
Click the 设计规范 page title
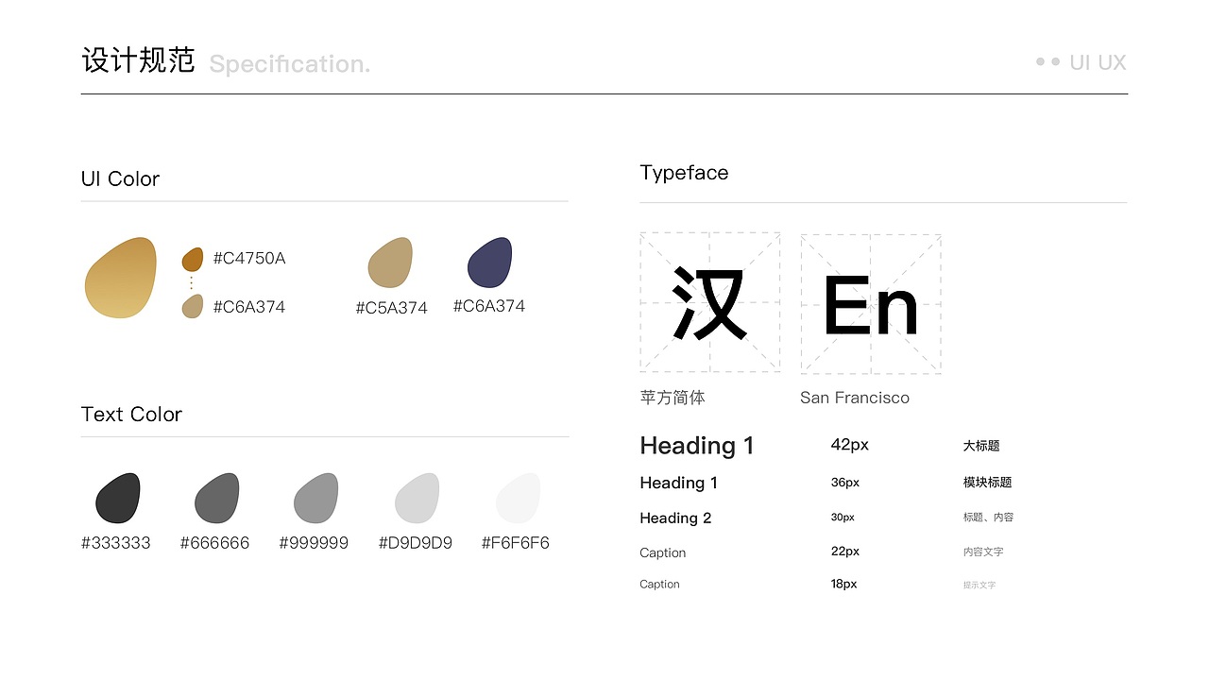[x=138, y=60]
